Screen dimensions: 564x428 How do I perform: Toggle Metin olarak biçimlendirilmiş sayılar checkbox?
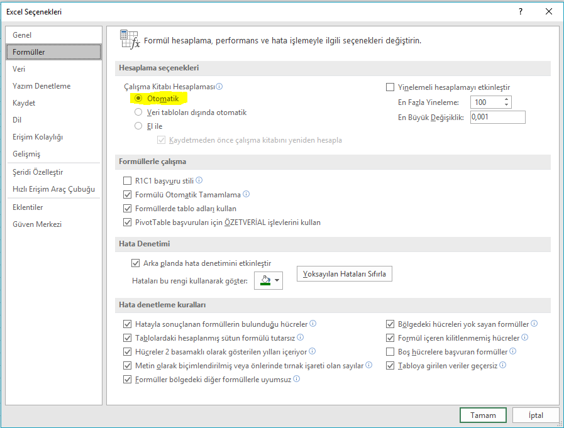[128, 365]
